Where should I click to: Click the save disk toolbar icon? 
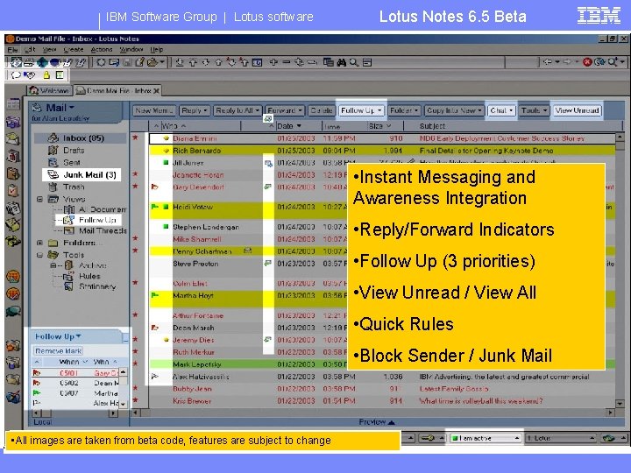click(127, 62)
